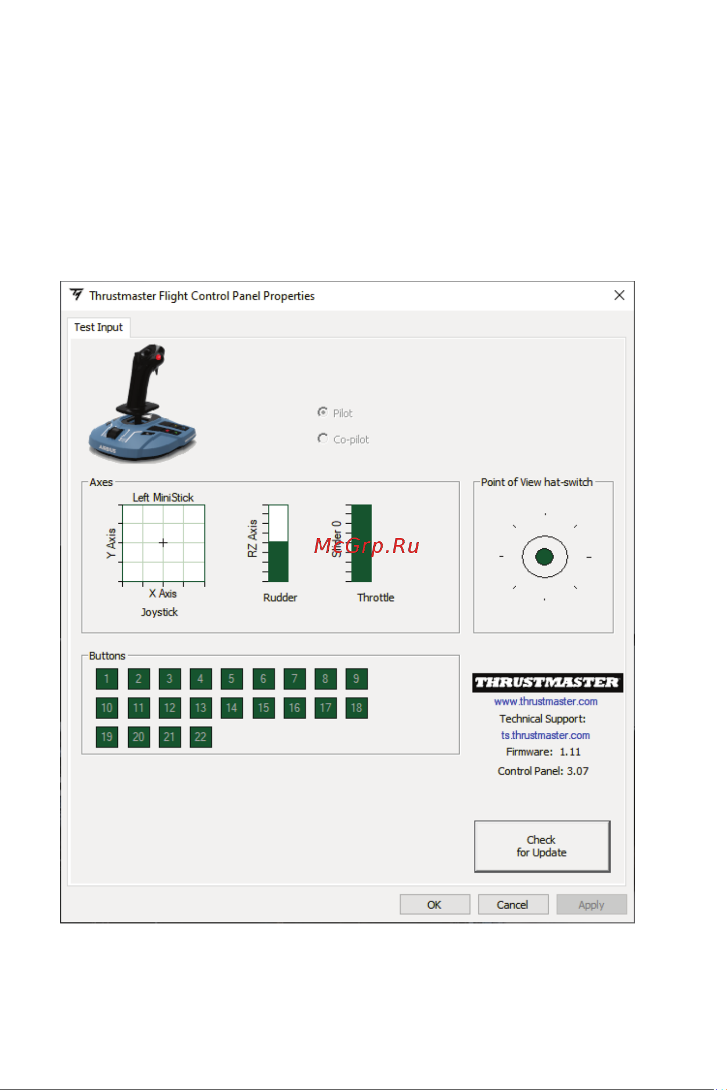Screen dimensions: 727x1090
Task: Open www.thrustmaster.com link
Action: 546,701
